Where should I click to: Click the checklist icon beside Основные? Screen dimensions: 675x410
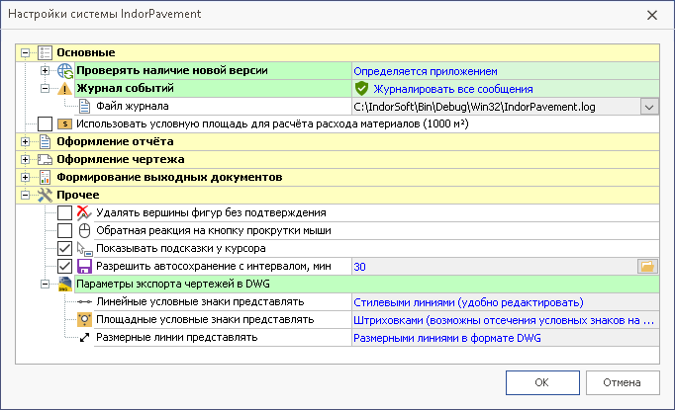pyautogui.click(x=45, y=53)
